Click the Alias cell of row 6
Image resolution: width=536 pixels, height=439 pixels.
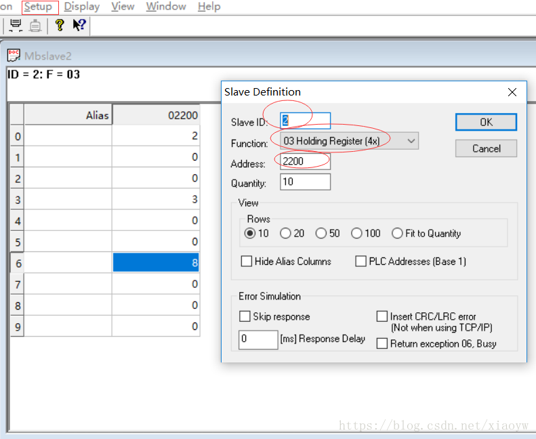68,263
